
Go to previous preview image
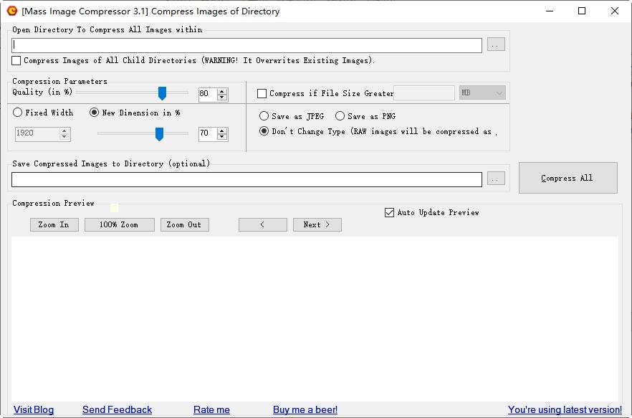[263, 224]
